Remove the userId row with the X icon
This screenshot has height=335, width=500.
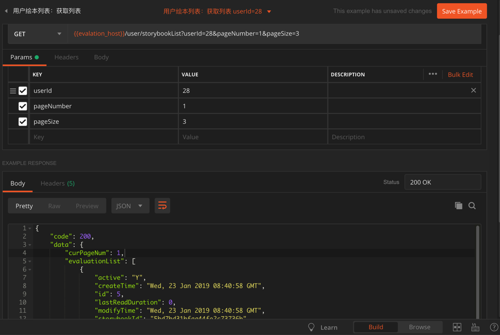473,90
